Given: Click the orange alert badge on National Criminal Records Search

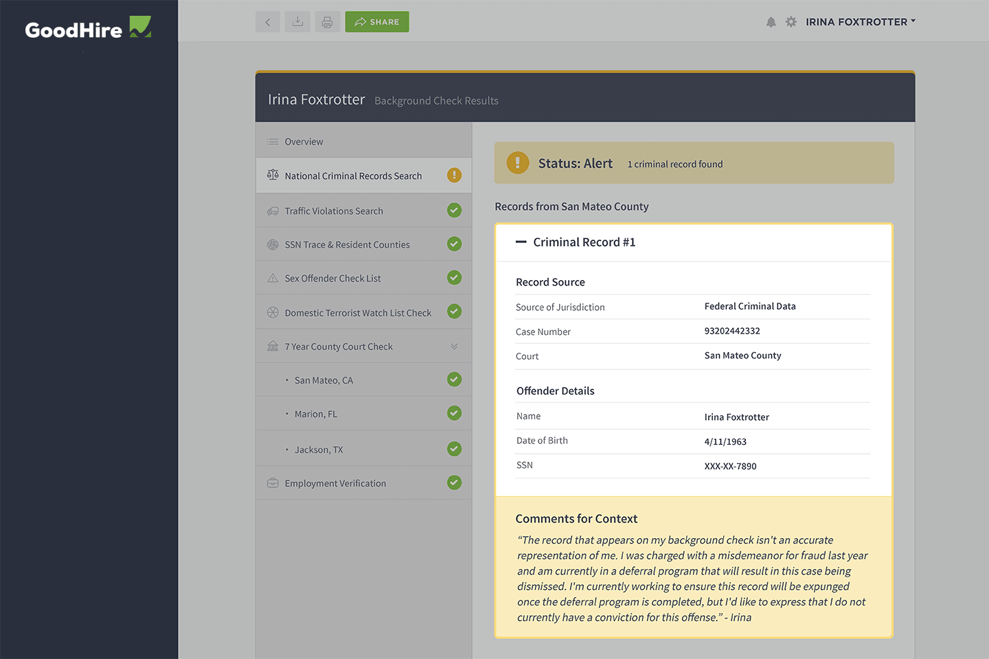Looking at the screenshot, I should click(454, 175).
